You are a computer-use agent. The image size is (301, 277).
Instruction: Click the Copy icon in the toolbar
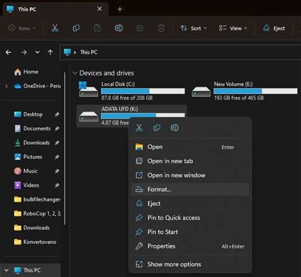[x=76, y=28]
